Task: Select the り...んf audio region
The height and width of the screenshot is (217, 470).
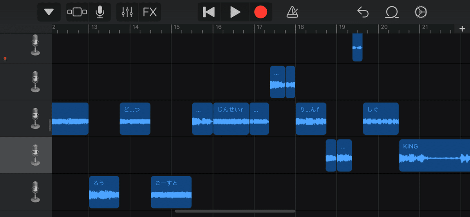Action: point(311,119)
